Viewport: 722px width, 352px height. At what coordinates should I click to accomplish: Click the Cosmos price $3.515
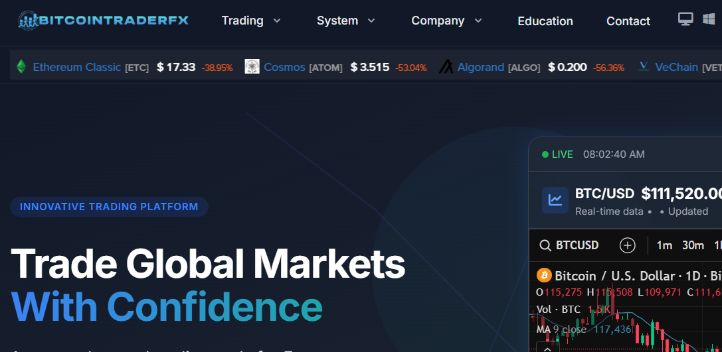(x=370, y=67)
